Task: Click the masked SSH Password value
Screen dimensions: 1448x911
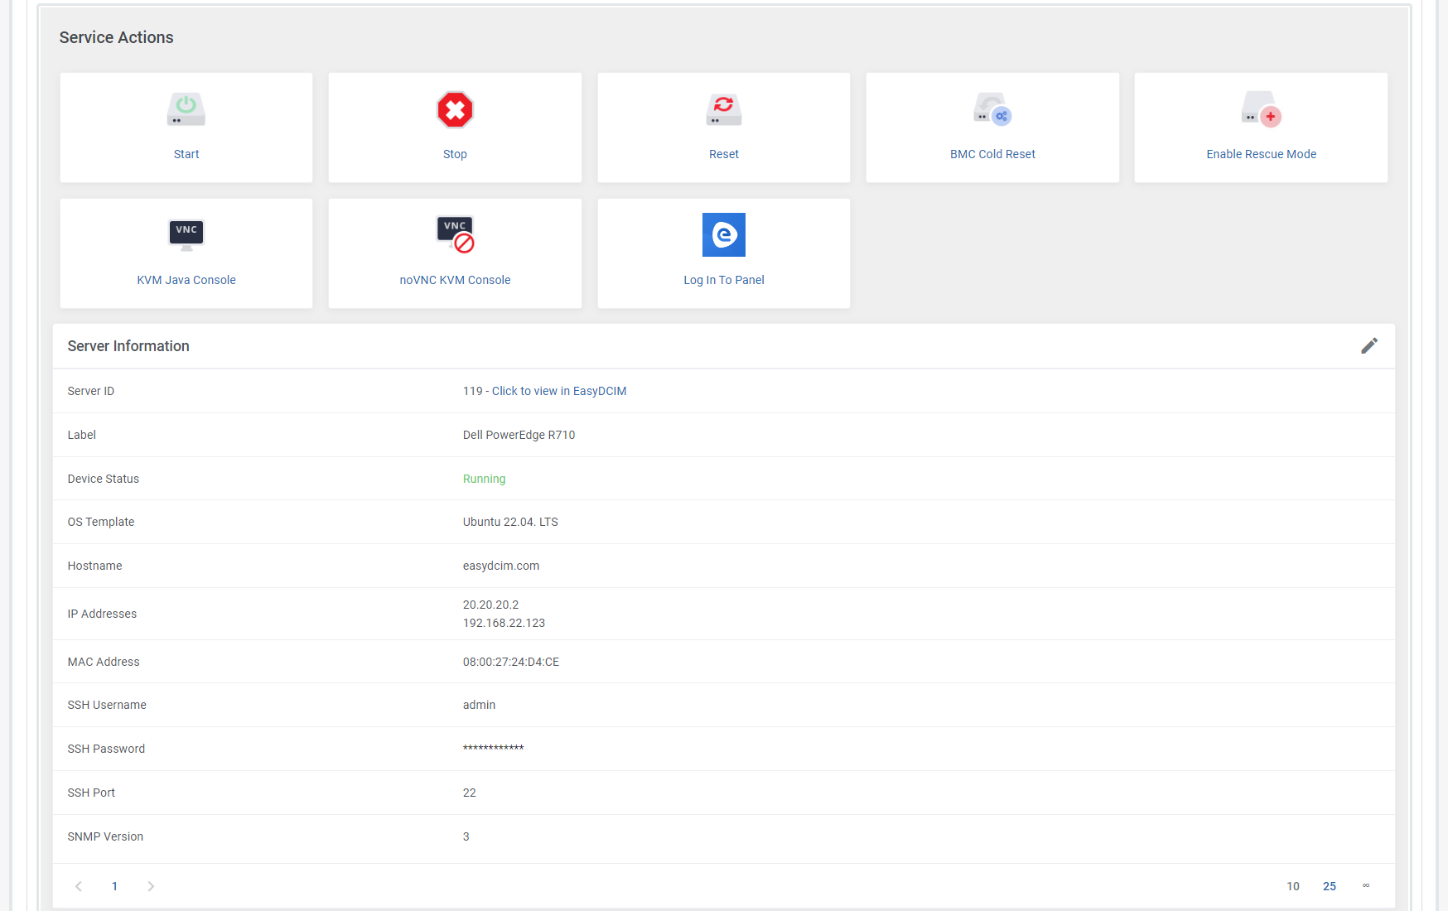Action: point(494,748)
